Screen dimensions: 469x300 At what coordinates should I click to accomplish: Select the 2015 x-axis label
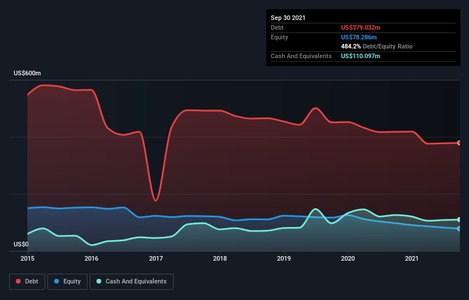(x=27, y=258)
